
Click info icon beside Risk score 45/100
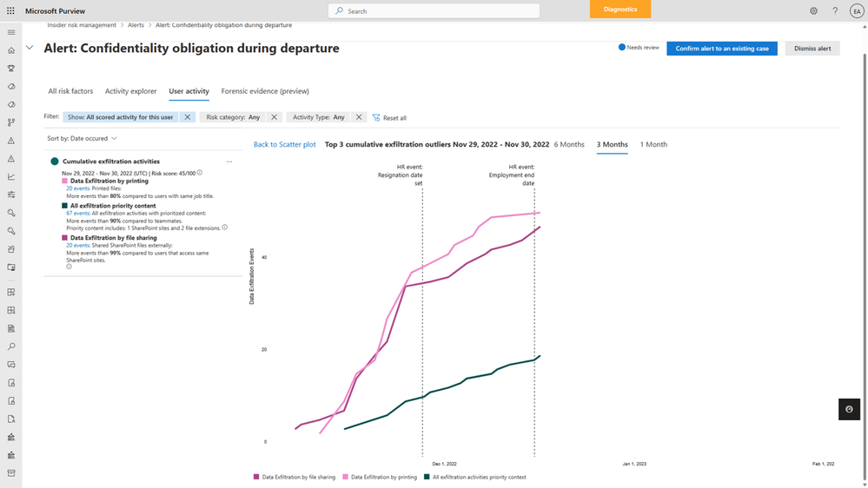200,173
